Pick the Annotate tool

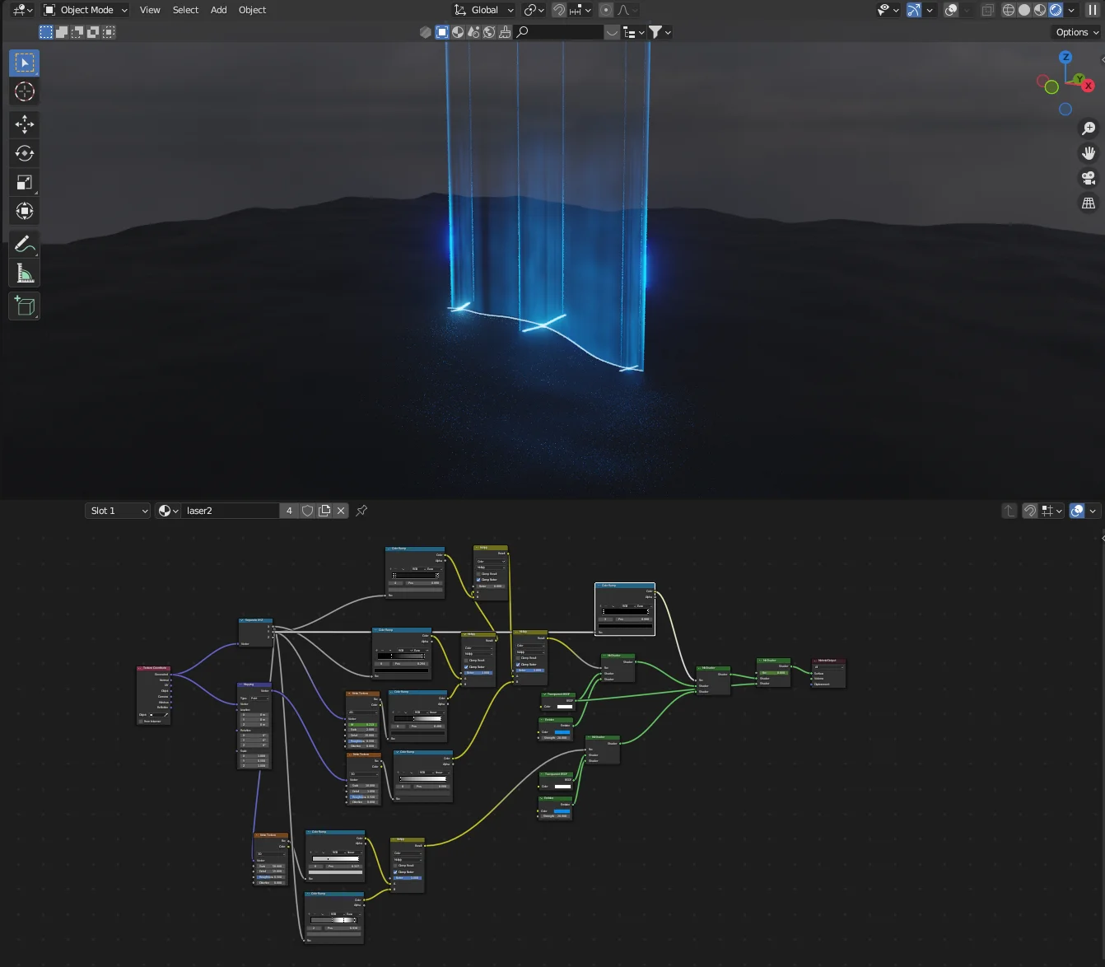point(24,244)
